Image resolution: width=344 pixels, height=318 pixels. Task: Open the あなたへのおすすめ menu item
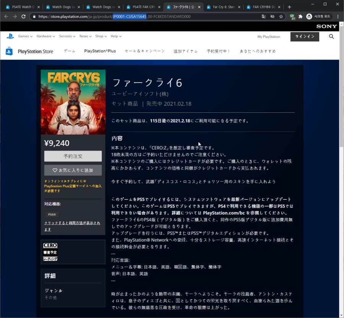click(258, 51)
